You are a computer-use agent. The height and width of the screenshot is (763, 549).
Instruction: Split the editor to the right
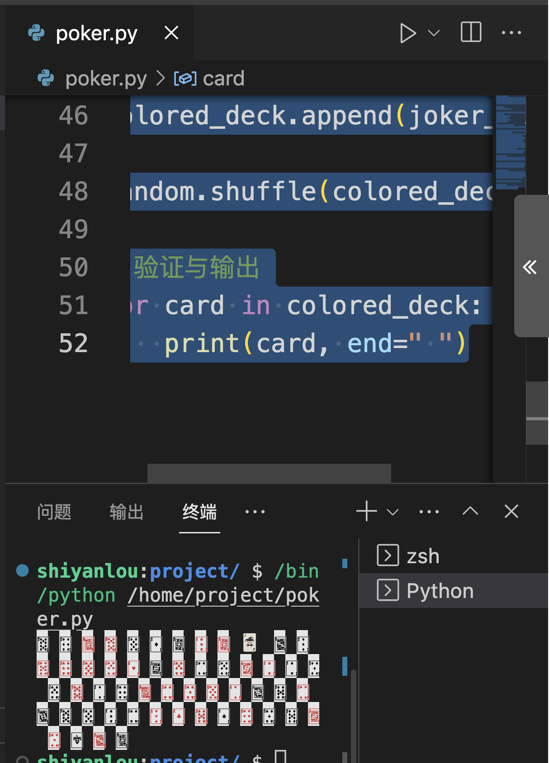471,33
